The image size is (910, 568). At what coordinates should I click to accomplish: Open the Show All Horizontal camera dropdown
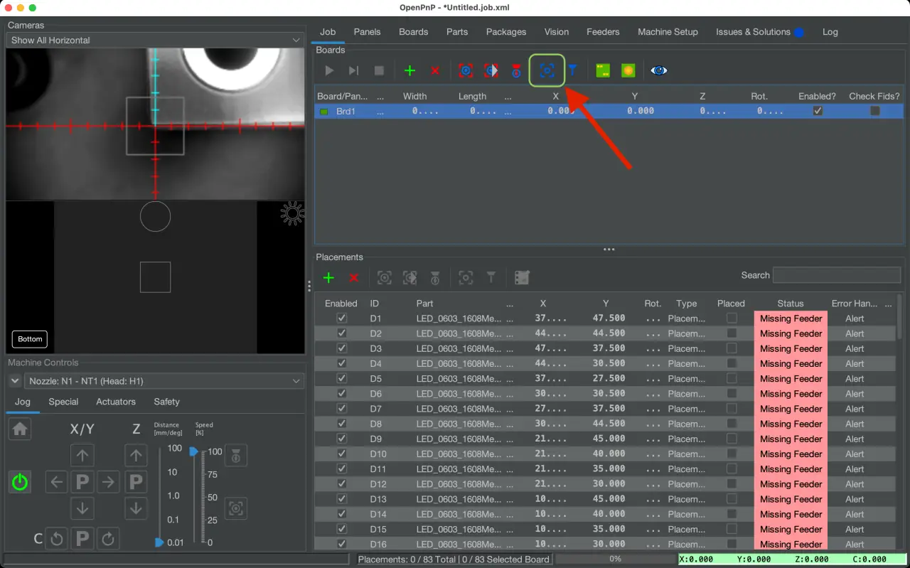[x=155, y=41]
